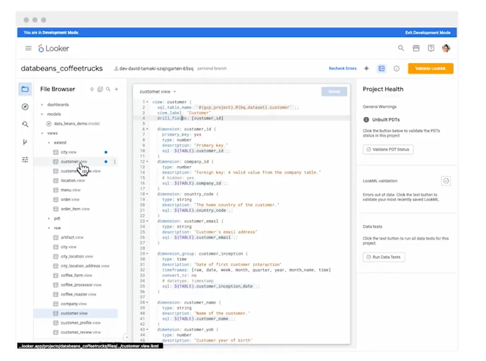Open coffee_farm.view file

pyautogui.click(x=76, y=275)
